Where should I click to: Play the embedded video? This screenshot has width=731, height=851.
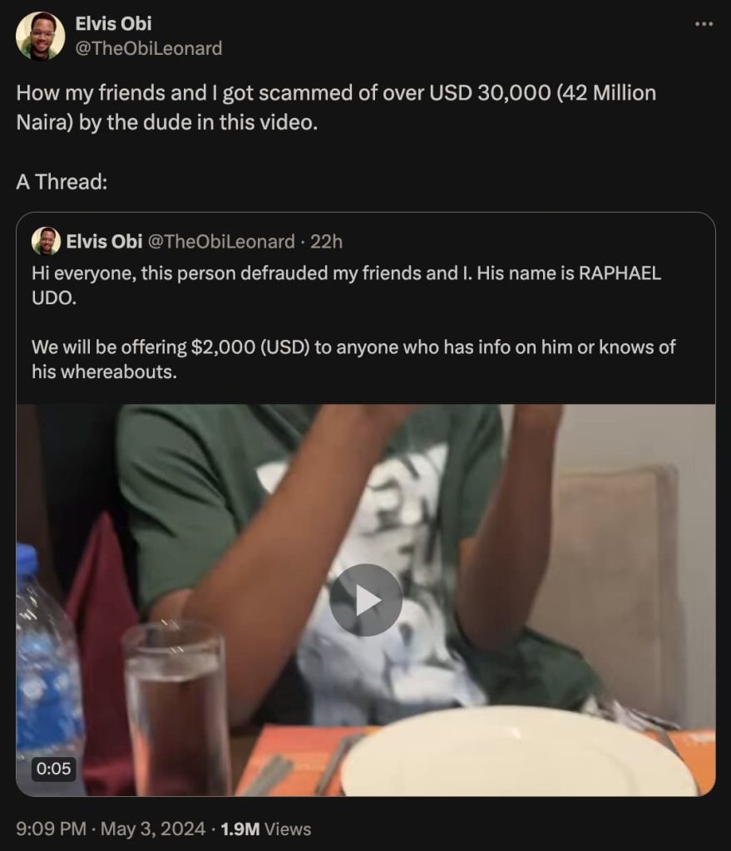coord(366,600)
